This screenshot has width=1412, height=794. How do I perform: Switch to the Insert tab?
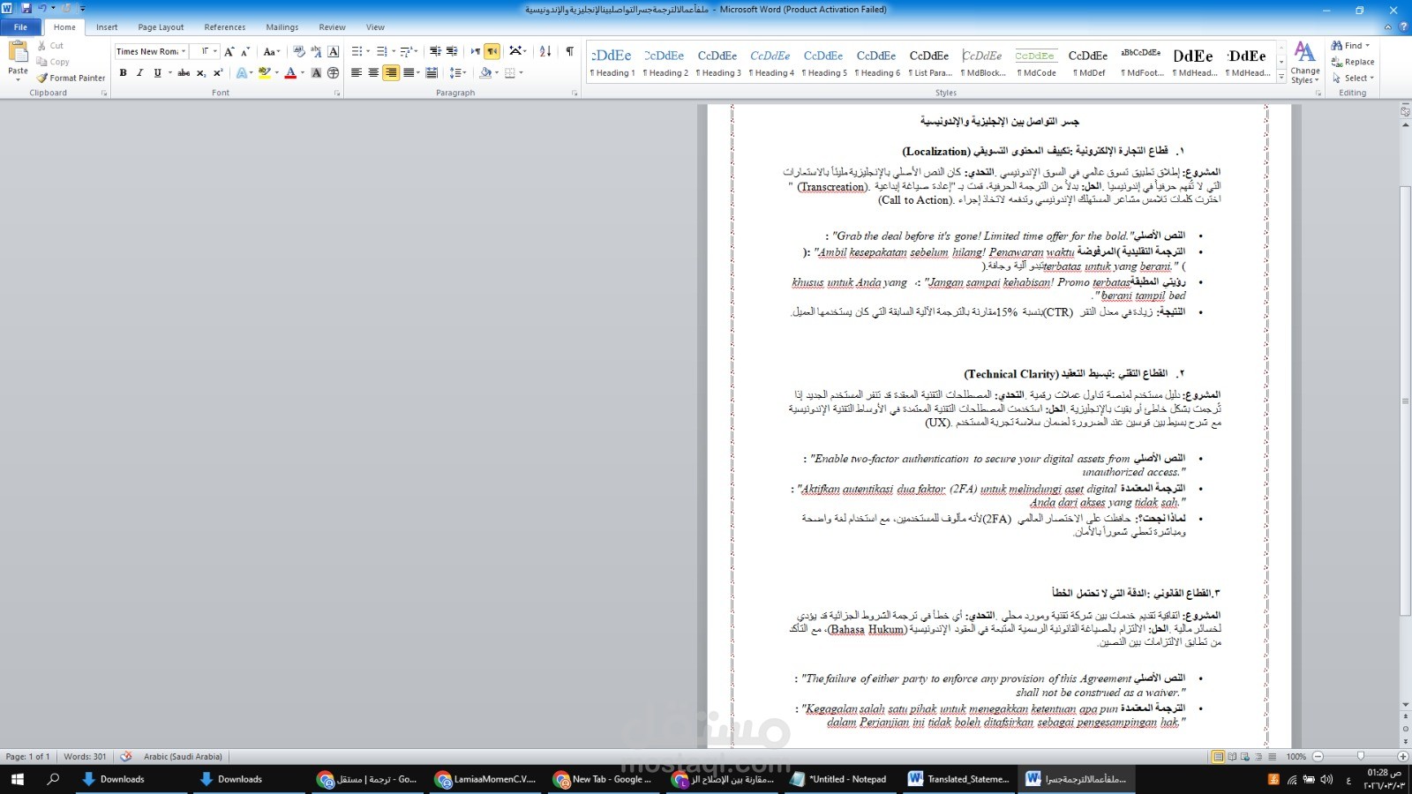coord(107,27)
